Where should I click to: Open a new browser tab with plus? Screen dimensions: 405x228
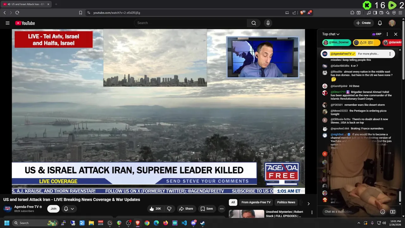56,4
